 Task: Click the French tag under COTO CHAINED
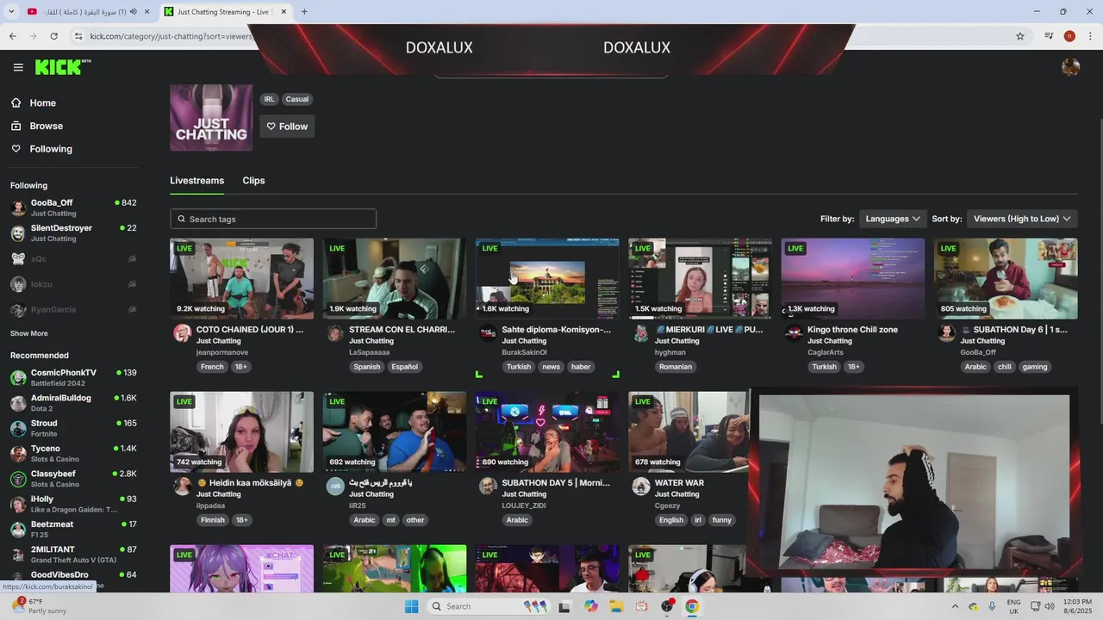point(212,367)
